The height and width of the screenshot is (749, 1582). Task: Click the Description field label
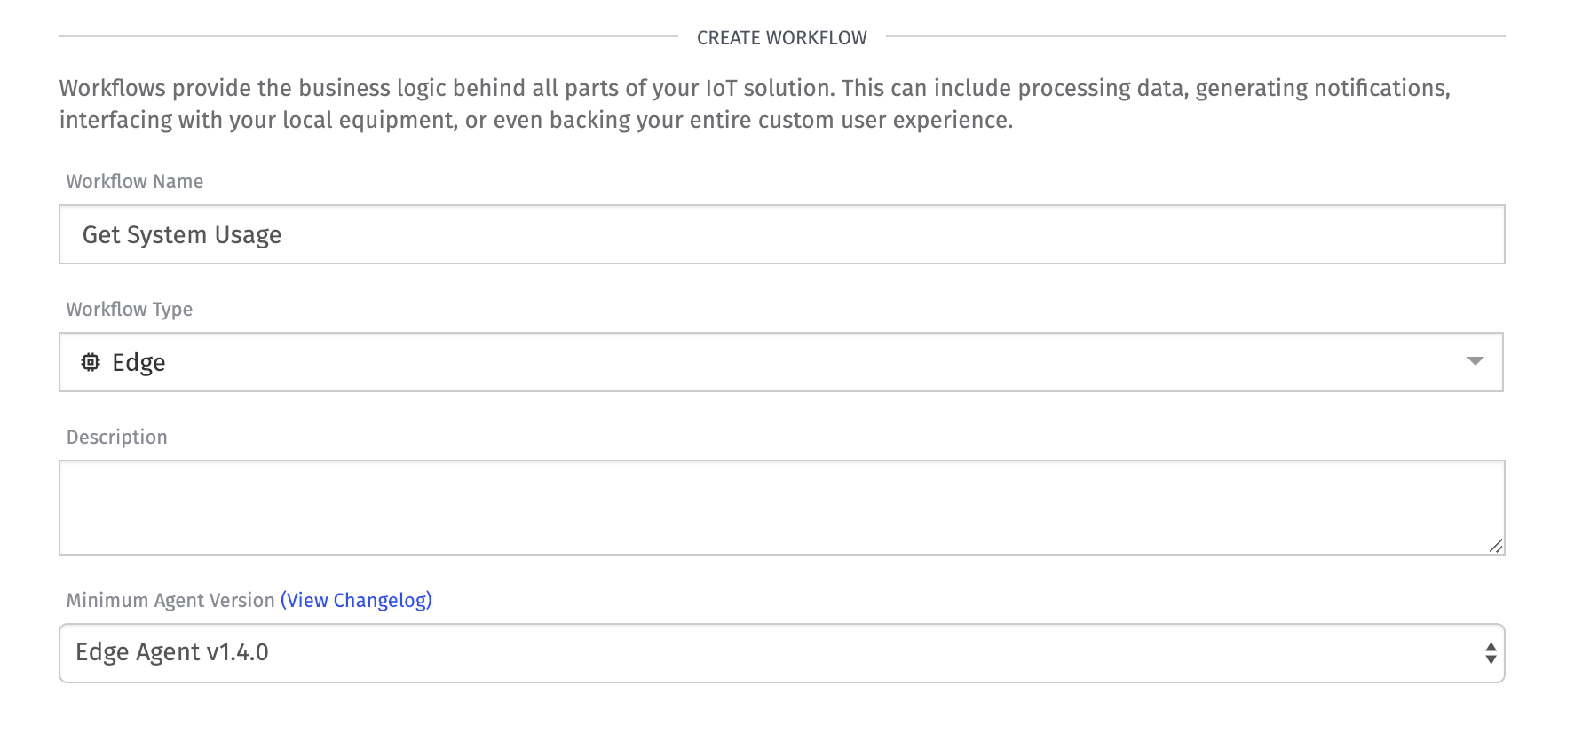click(117, 438)
